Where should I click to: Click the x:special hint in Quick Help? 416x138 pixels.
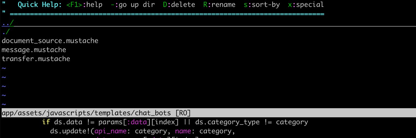[306, 5]
